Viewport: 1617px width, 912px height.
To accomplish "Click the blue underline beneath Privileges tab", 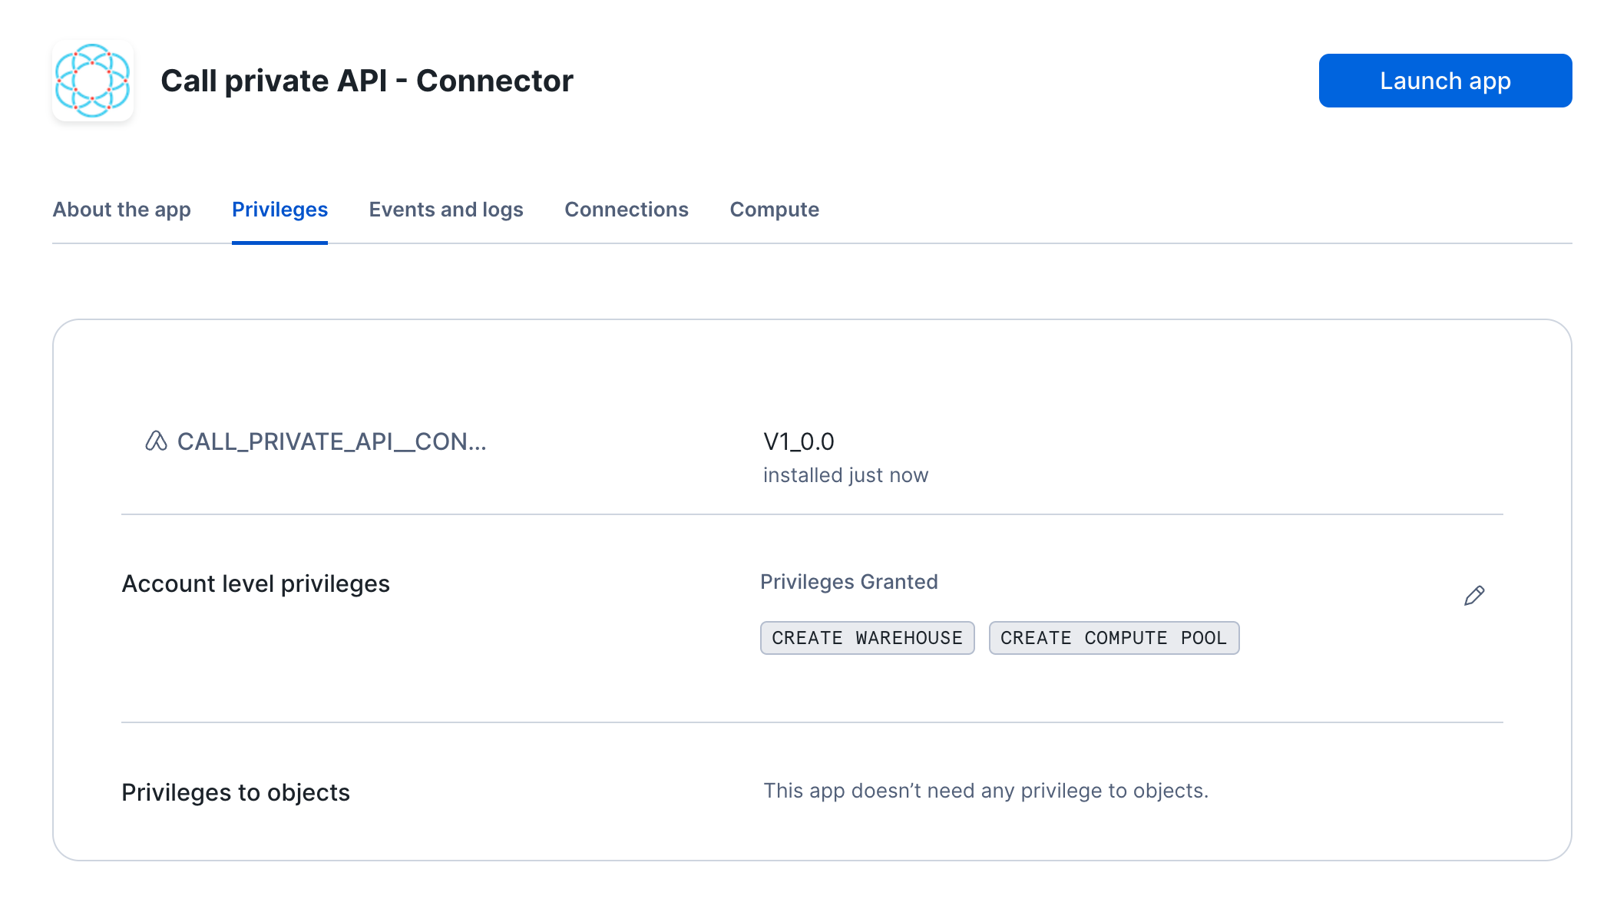I will 279,243.
